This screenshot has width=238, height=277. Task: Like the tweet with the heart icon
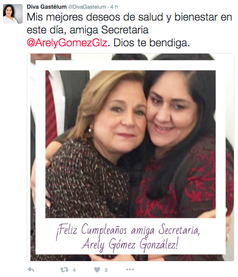pyautogui.click(x=97, y=270)
